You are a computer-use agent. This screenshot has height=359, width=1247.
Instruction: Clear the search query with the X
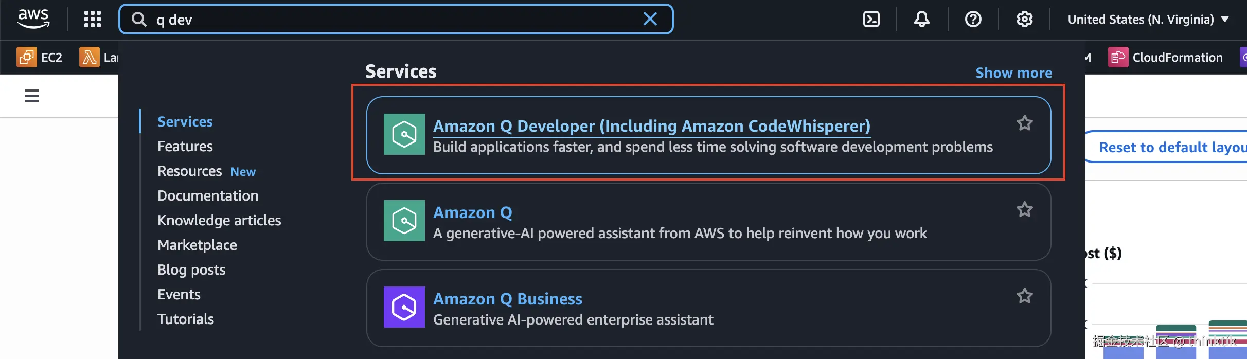pos(650,19)
